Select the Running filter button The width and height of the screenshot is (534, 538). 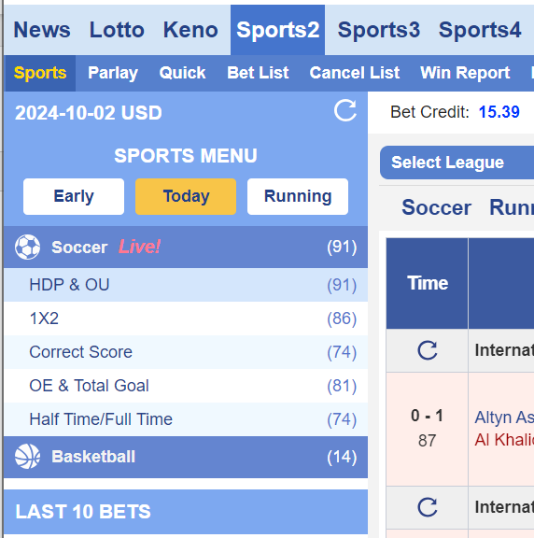tap(298, 196)
